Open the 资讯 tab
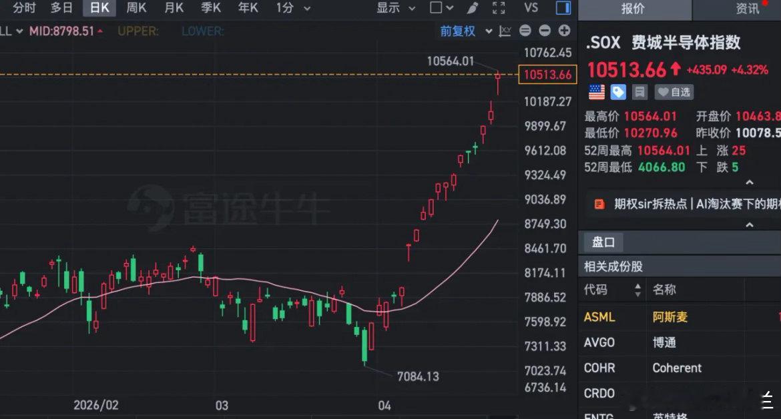781x419 pixels. pos(747,9)
